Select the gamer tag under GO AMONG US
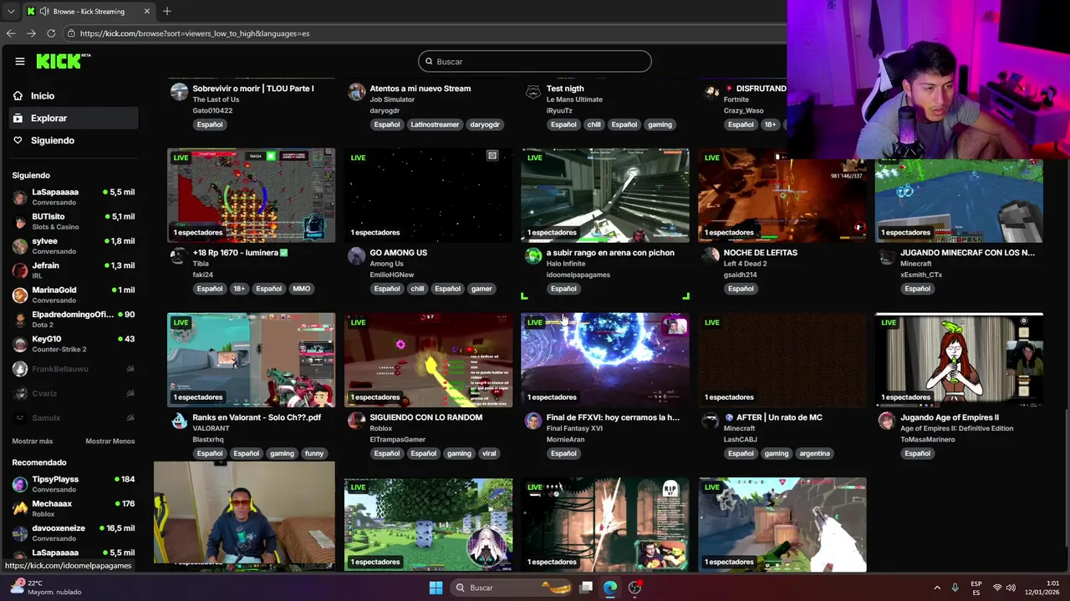Image resolution: width=1070 pixels, height=601 pixels. [481, 289]
